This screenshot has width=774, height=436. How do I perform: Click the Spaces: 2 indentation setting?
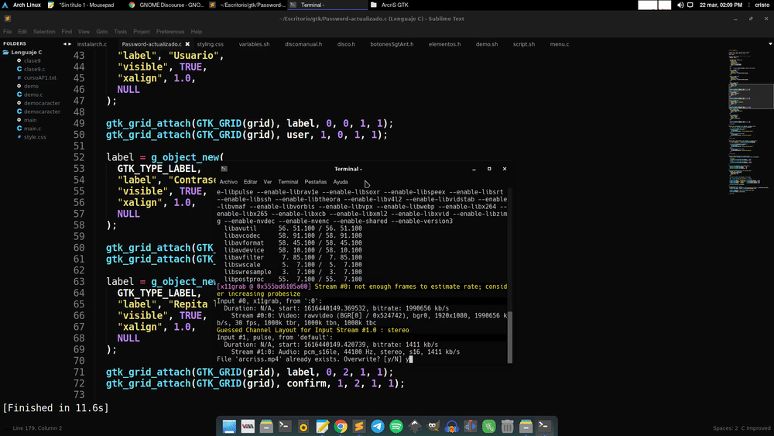(725, 428)
